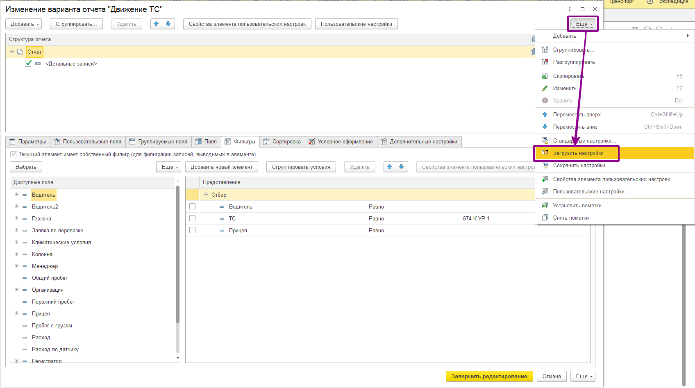Click the top toolbar move-up arrow icon
The image size is (695, 388).
click(156, 24)
